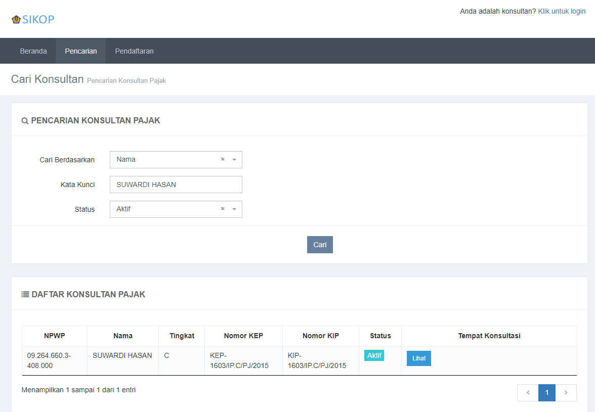Image resolution: width=595 pixels, height=412 pixels.
Task: Expand the Status dropdown arrow
Action: 234,209
